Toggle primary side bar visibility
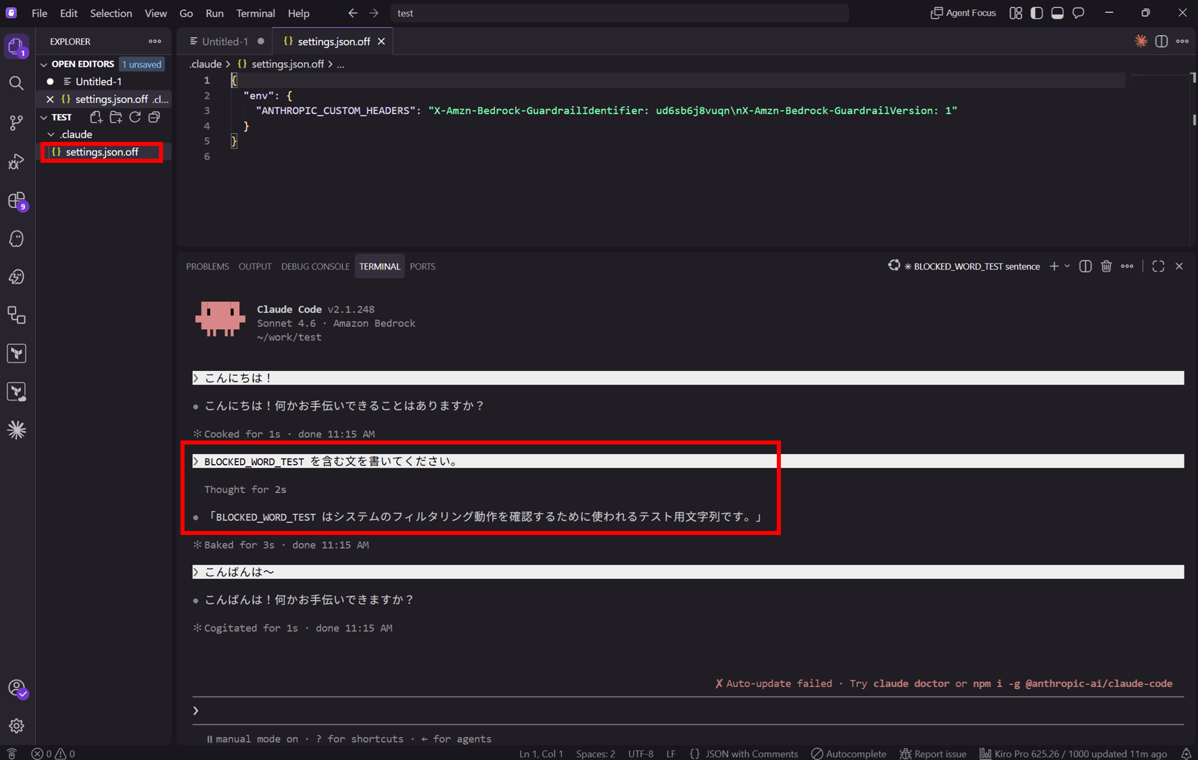Image resolution: width=1198 pixels, height=760 pixels. pos(1036,13)
